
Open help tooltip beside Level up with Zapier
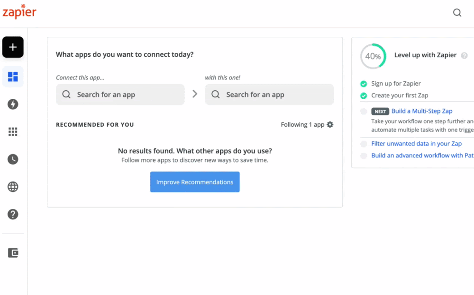464,55
